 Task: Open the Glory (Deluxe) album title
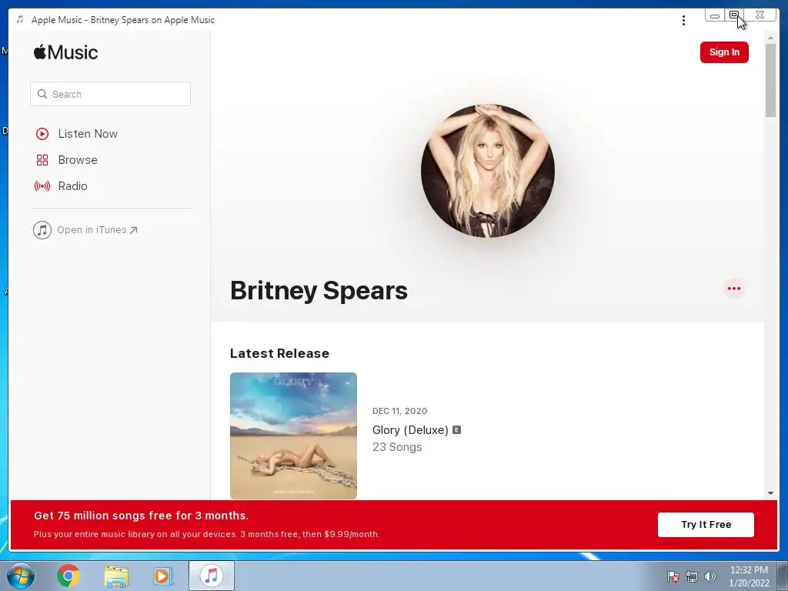pyautogui.click(x=410, y=430)
